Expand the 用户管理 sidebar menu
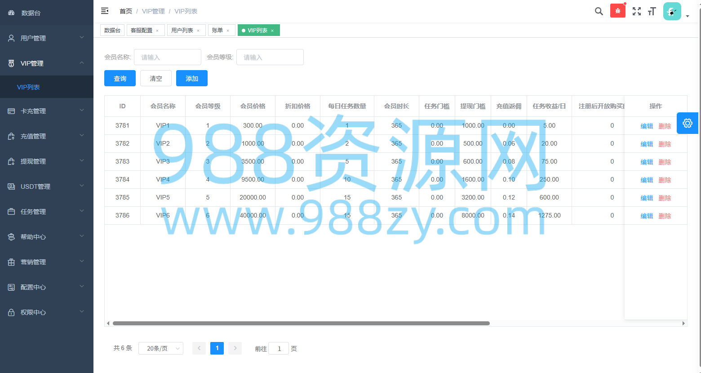This screenshot has width=701, height=373. pos(47,38)
